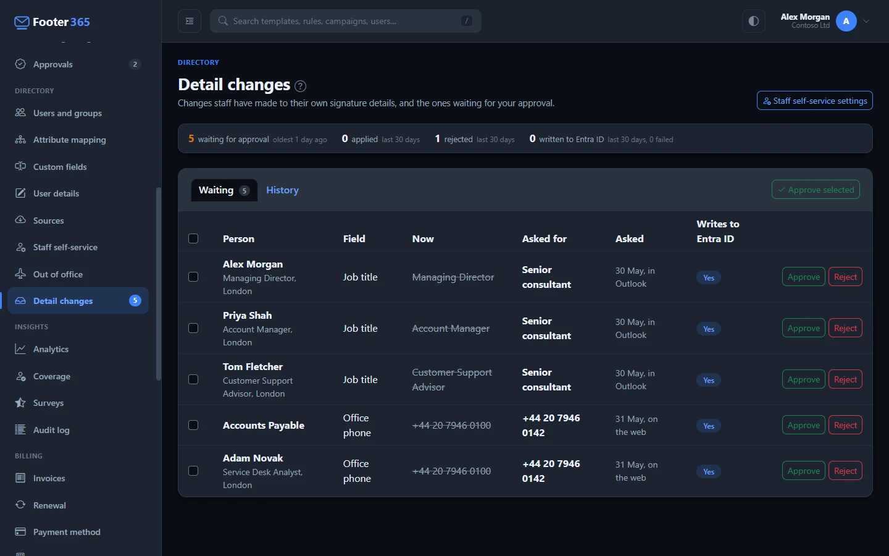The width and height of the screenshot is (889, 556).
Task: Open the account dropdown chevron
Action: (866, 21)
